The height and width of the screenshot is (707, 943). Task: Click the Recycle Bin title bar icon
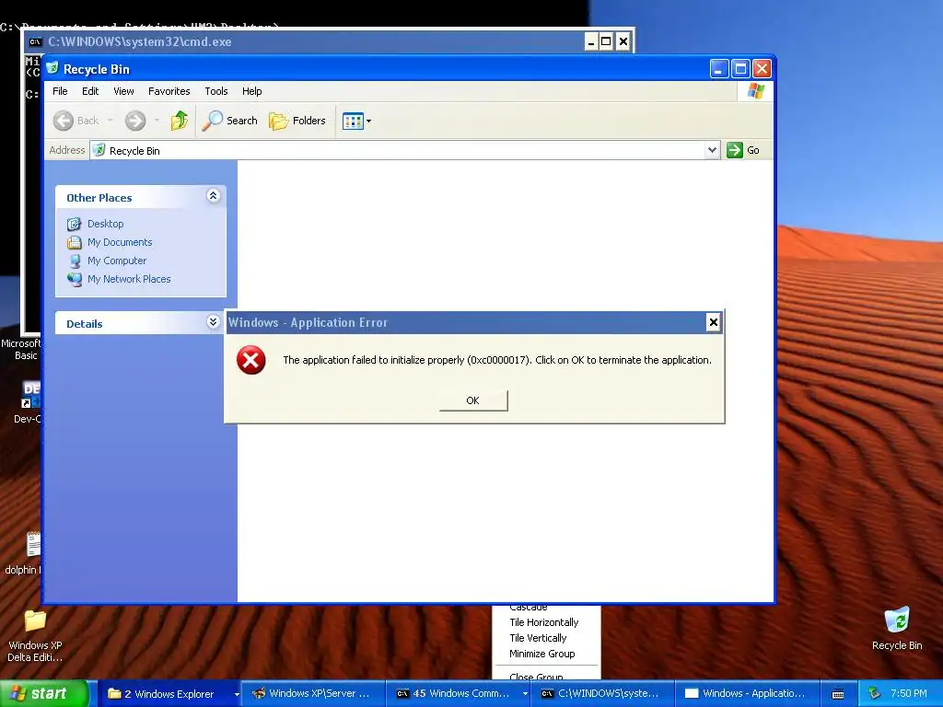coord(52,68)
